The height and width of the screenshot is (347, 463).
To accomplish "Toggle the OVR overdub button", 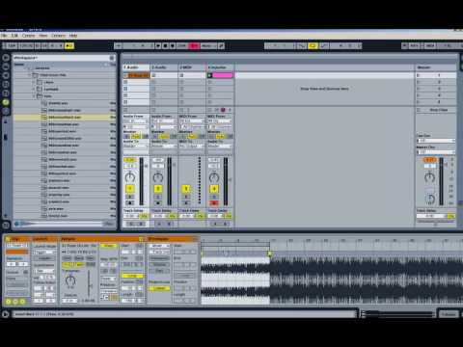I will (182, 46).
